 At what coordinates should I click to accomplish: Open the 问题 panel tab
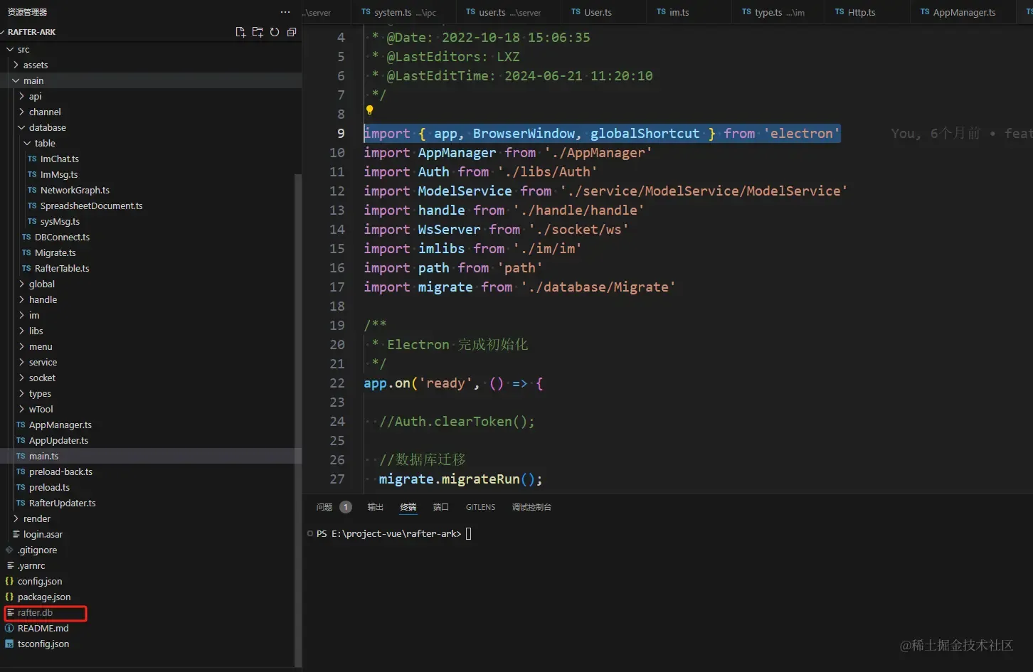click(324, 507)
